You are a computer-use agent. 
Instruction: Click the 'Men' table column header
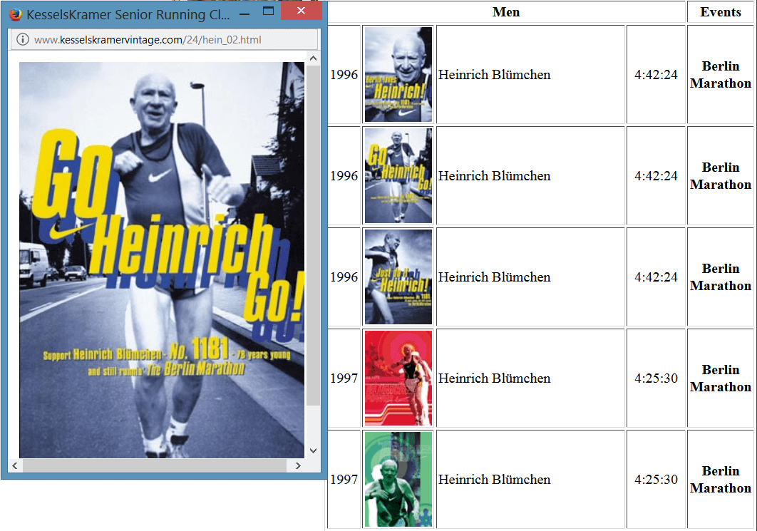(x=506, y=12)
